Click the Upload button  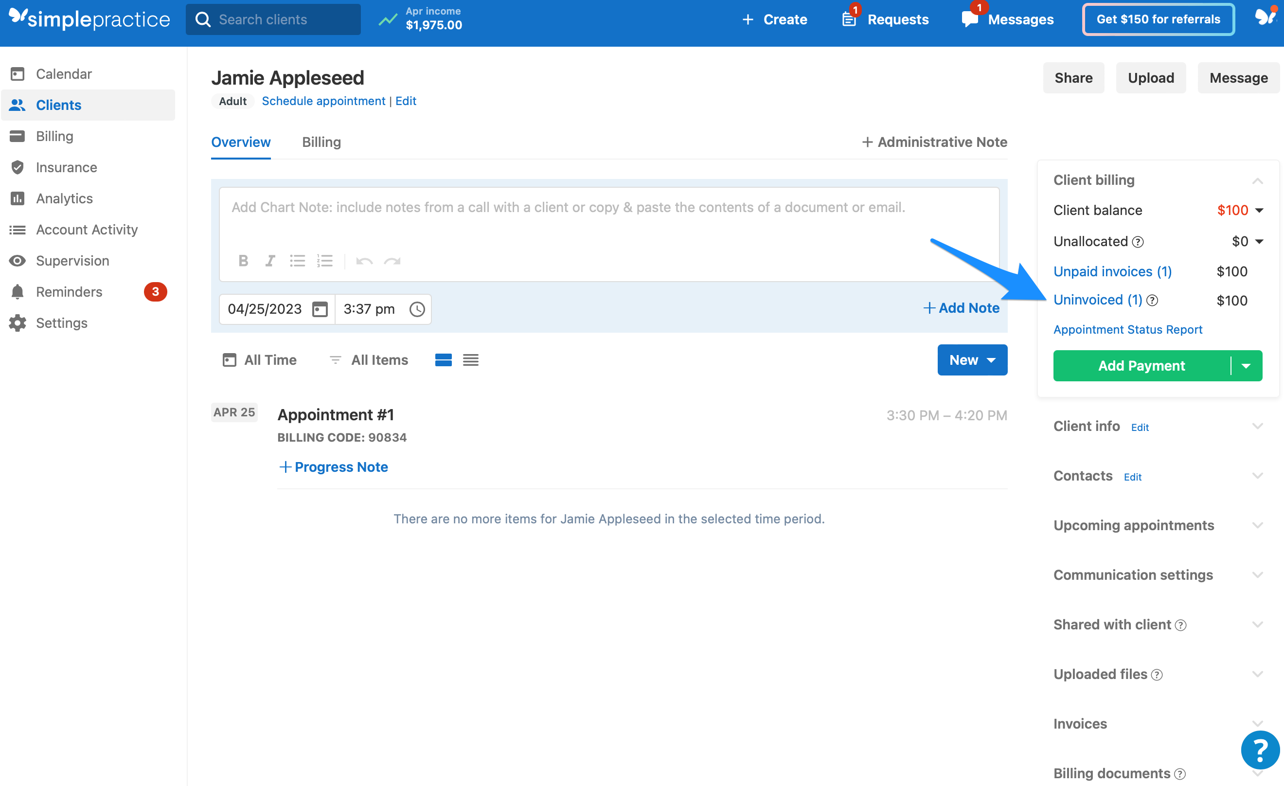[1151, 78]
